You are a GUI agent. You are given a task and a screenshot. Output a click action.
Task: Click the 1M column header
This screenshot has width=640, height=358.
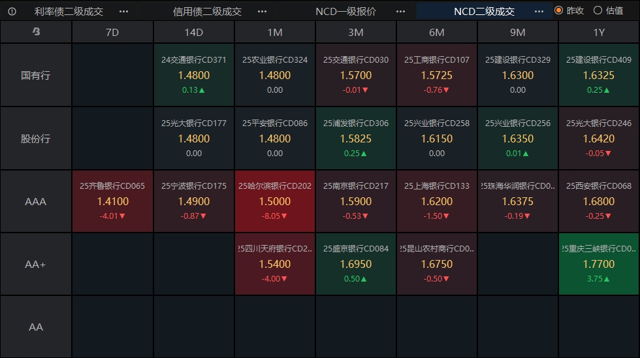click(x=275, y=32)
